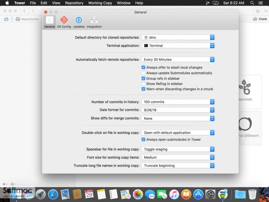Open iTunes from the Dock
269x202 pixels.
click(174, 194)
